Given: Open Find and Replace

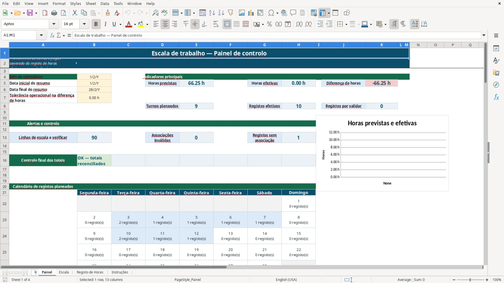Looking at the screenshot, I should pos(155,13).
